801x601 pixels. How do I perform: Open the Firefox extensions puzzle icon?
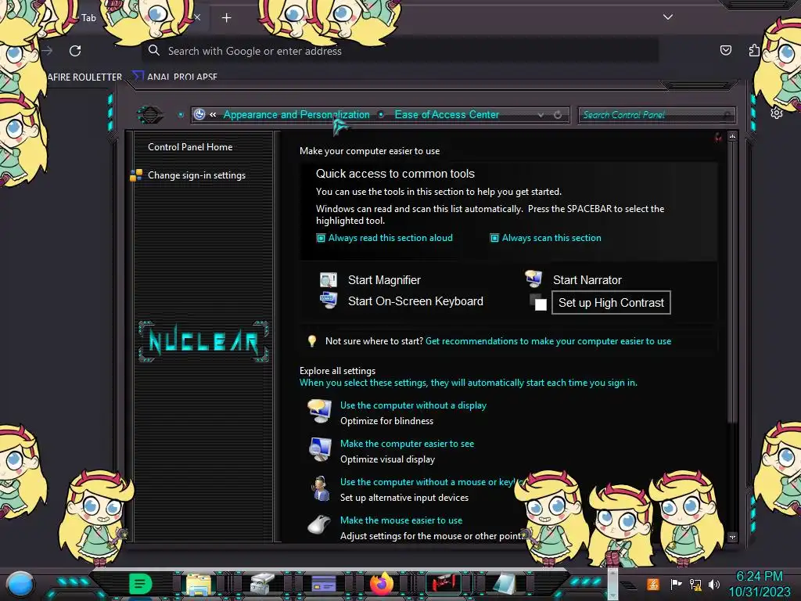[x=755, y=50]
